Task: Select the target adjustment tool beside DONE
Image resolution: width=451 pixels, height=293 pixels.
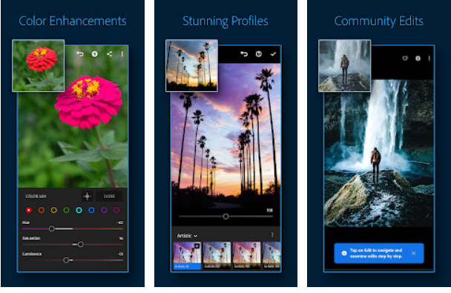Action: tap(87, 196)
